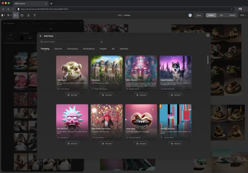Switch to Edit mode
The image size is (248, 173).
tap(222, 15)
